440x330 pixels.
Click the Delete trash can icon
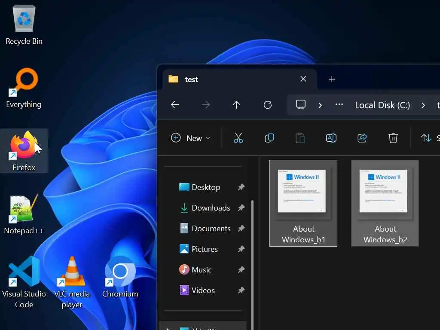tap(393, 138)
